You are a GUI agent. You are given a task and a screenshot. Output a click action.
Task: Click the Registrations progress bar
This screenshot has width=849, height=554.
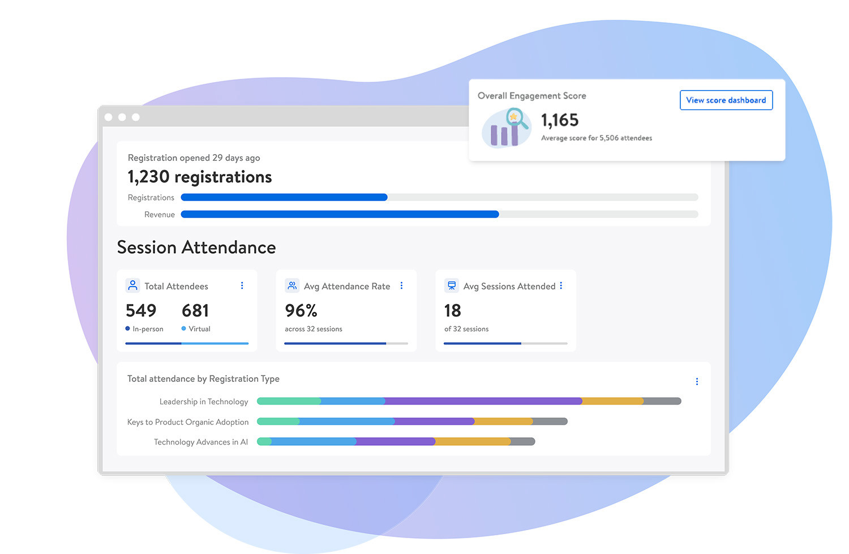coord(439,197)
